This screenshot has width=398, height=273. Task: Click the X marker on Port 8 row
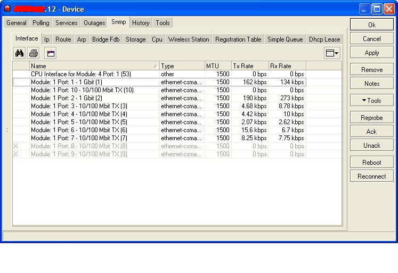coord(16,146)
